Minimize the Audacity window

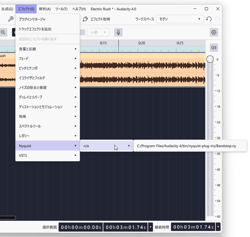click(195, 9)
